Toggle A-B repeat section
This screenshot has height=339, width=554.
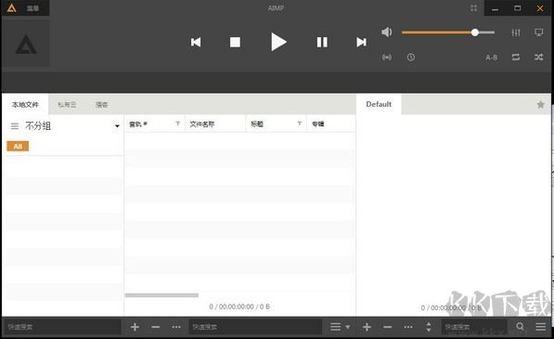coord(492,58)
